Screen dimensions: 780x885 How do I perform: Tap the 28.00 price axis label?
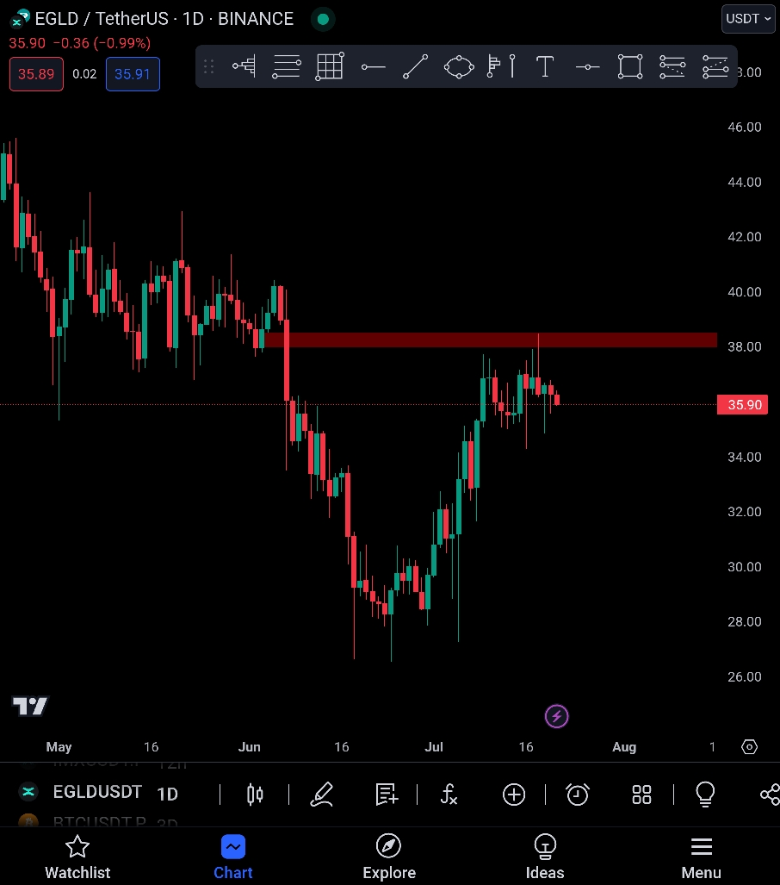pyautogui.click(x=745, y=621)
